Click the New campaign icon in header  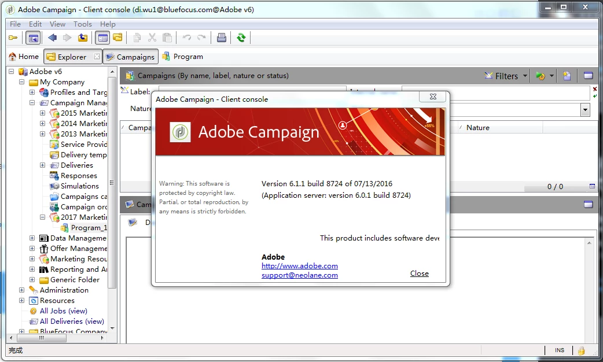[x=567, y=76]
